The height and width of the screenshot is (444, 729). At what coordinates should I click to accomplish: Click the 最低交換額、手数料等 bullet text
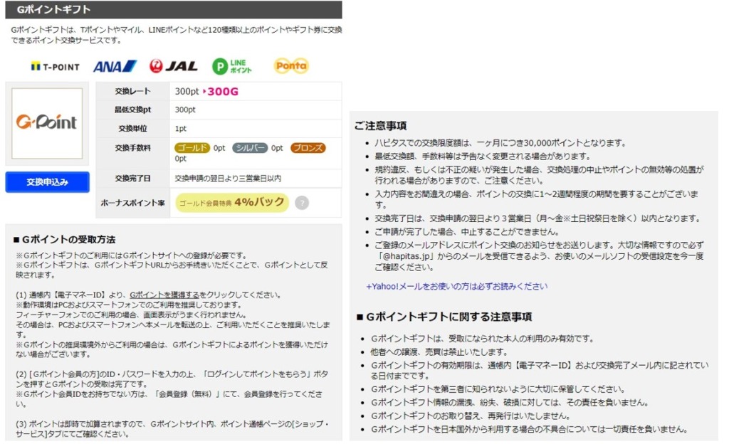[483, 157]
